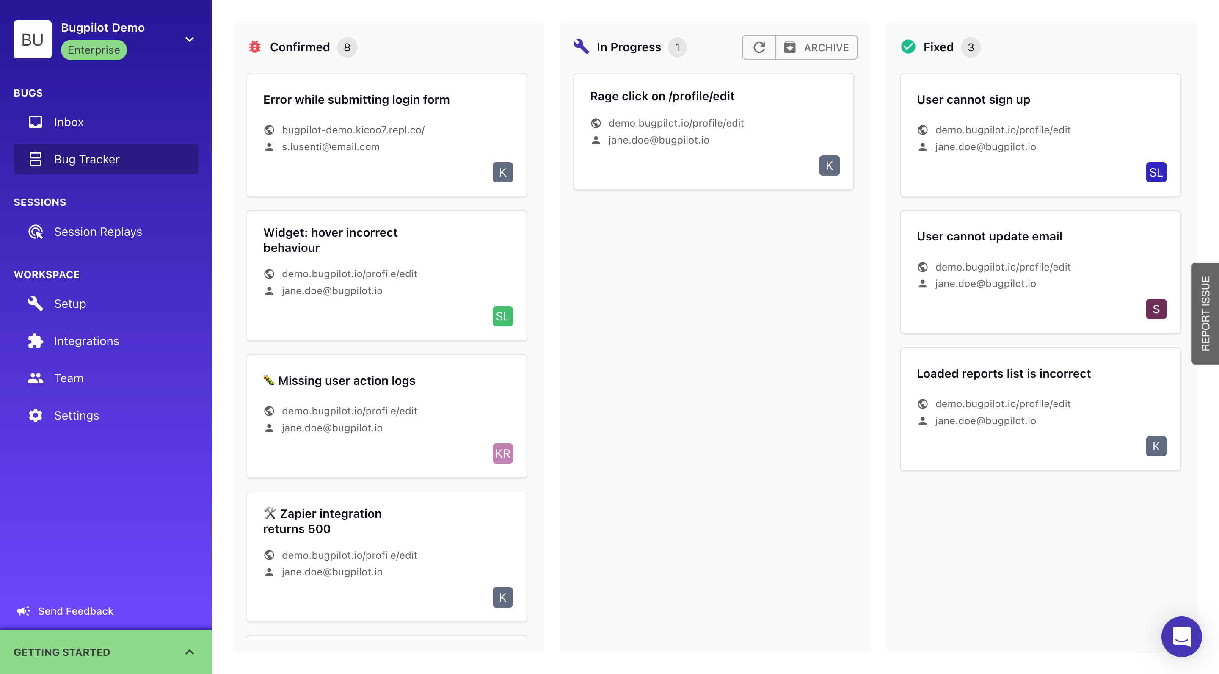
Task: Click the Bugpilot Demo workspace name
Action: tap(103, 28)
